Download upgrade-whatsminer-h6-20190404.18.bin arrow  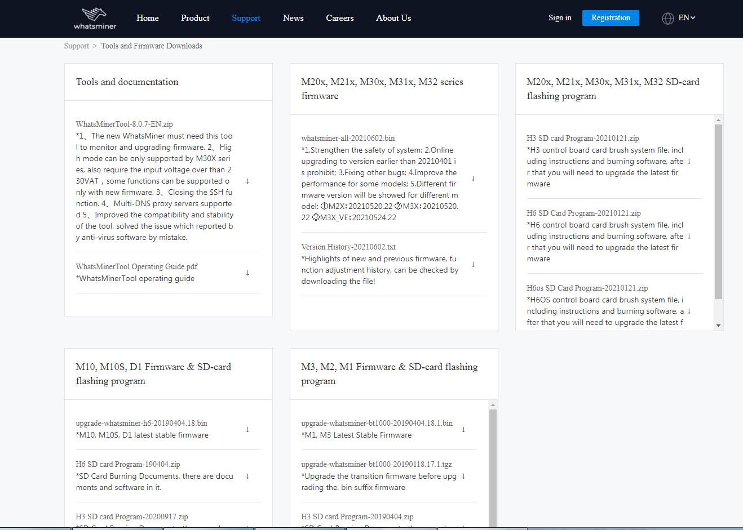247,429
